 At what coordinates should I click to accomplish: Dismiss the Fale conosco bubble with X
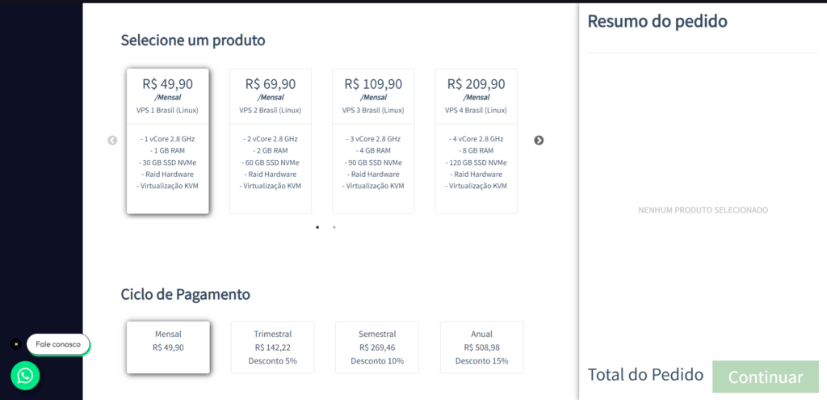(x=16, y=344)
